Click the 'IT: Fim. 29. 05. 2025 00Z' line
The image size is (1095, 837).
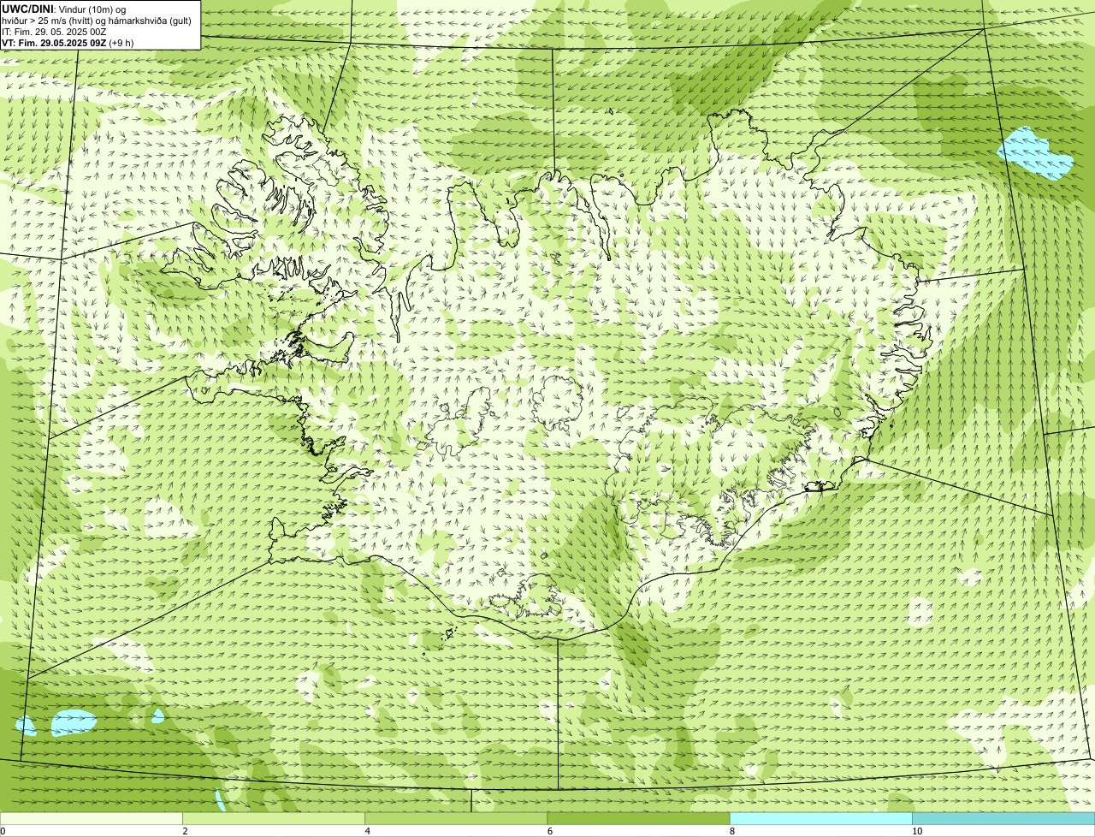coord(54,31)
